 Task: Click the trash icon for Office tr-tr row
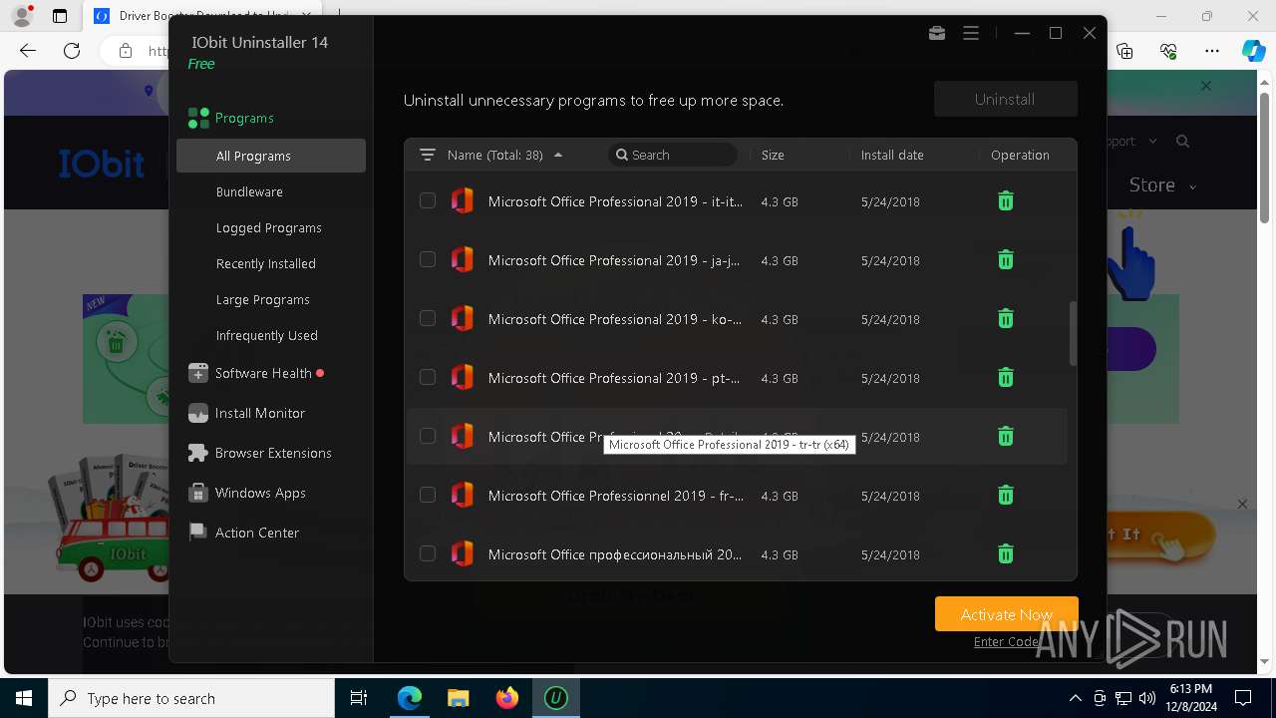pyautogui.click(x=1006, y=437)
